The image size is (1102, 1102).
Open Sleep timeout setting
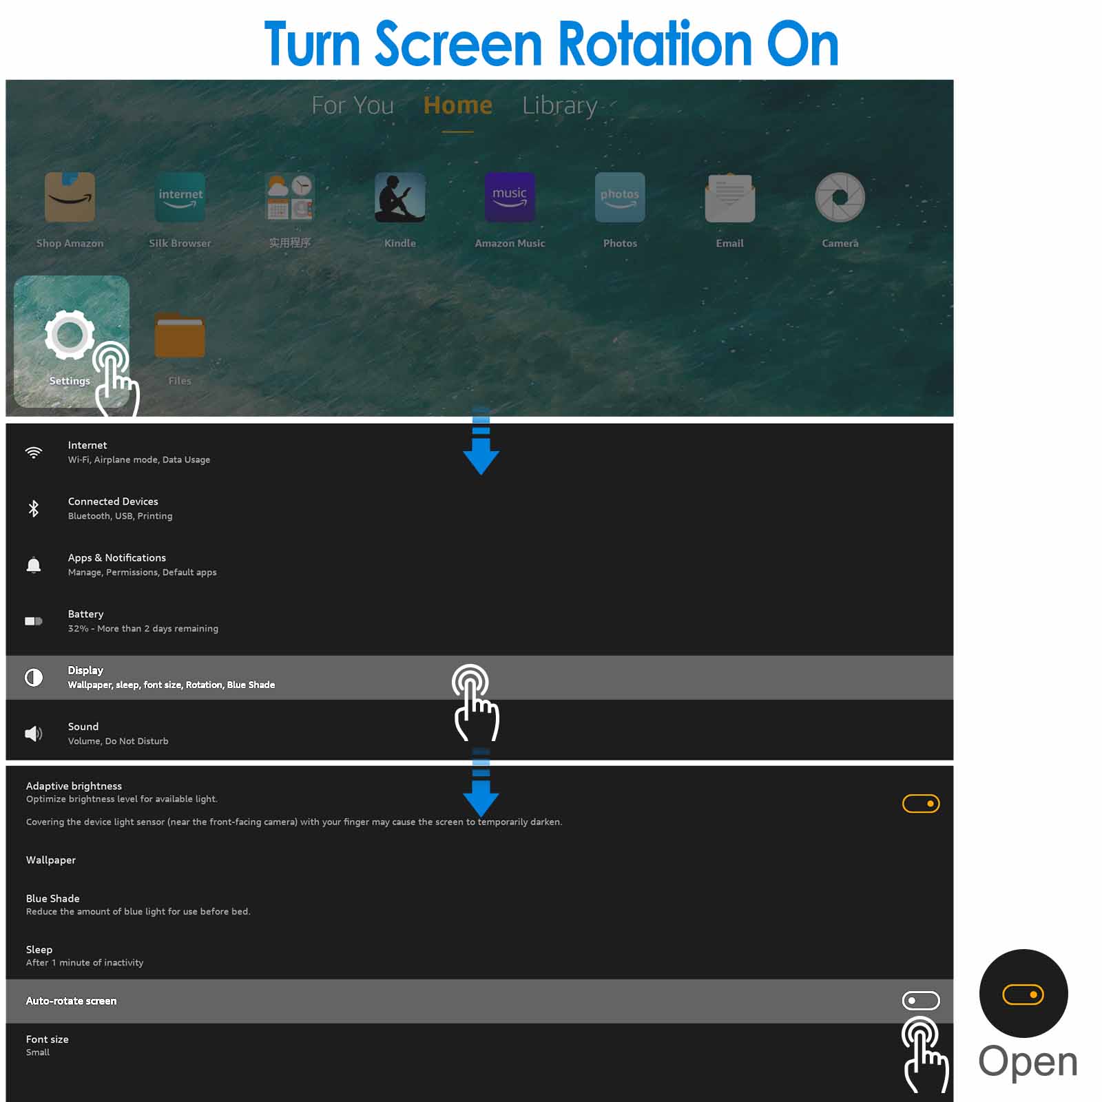pyautogui.click(x=84, y=955)
